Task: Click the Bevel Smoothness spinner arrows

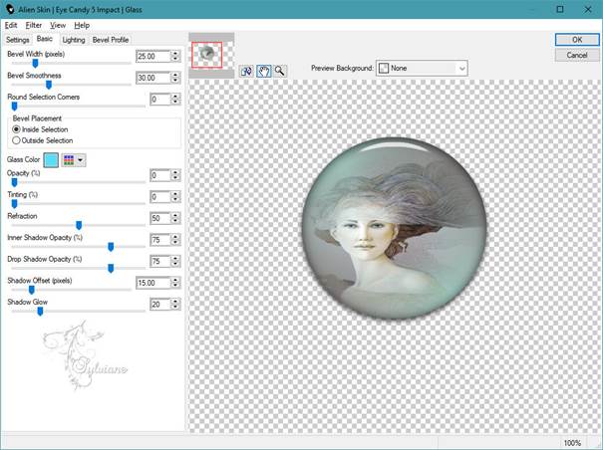Action: click(x=175, y=78)
